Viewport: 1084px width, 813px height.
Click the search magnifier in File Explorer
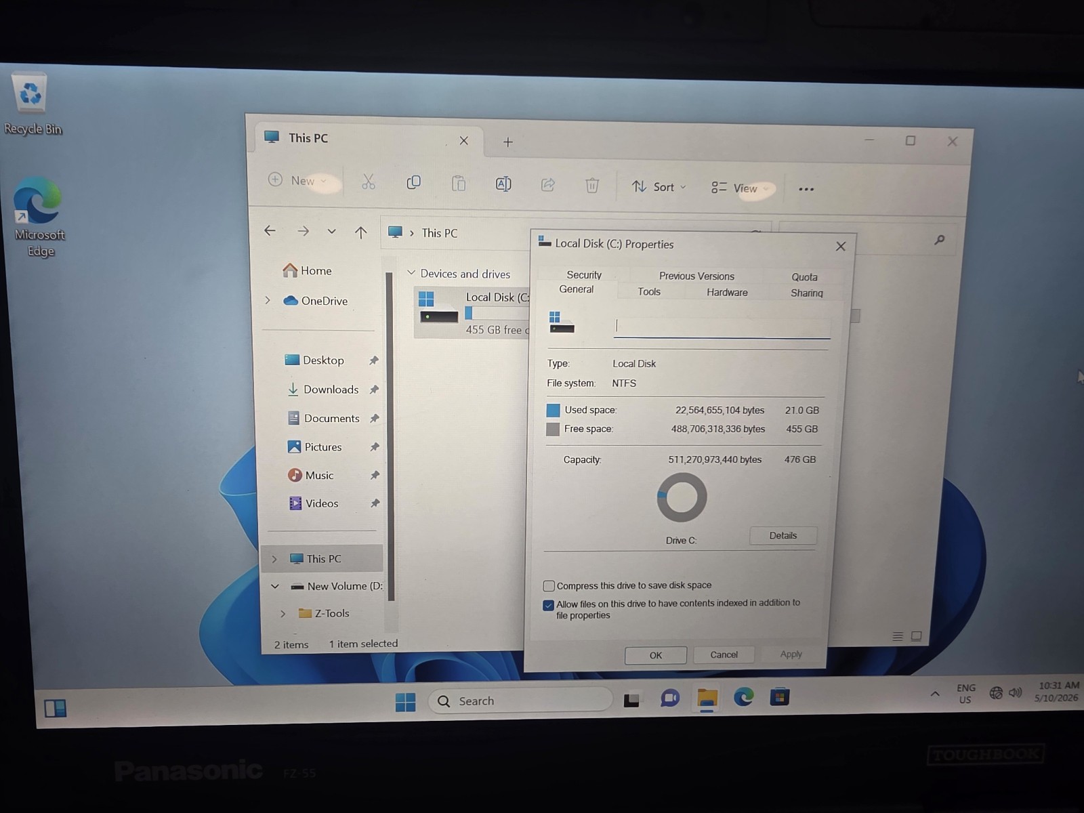click(940, 240)
